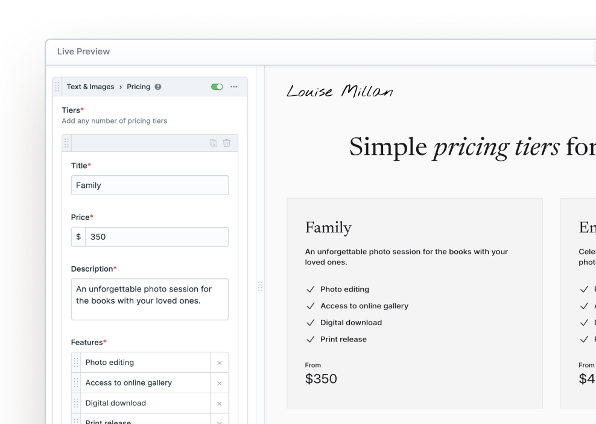This screenshot has height=424, width=596.
Task: Click the Photo editing feature drag handle
Action: point(76,363)
